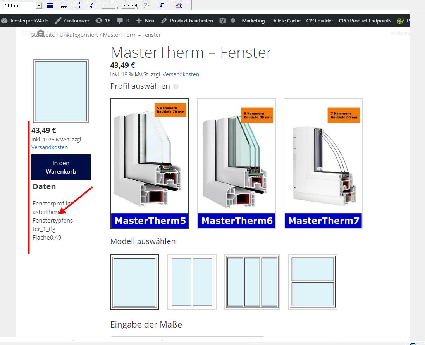Click the Eingabe der Maße heading

pyautogui.click(x=146, y=325)
